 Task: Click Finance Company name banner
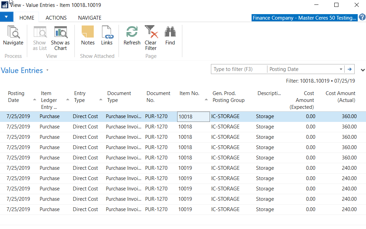pos(304,18)
